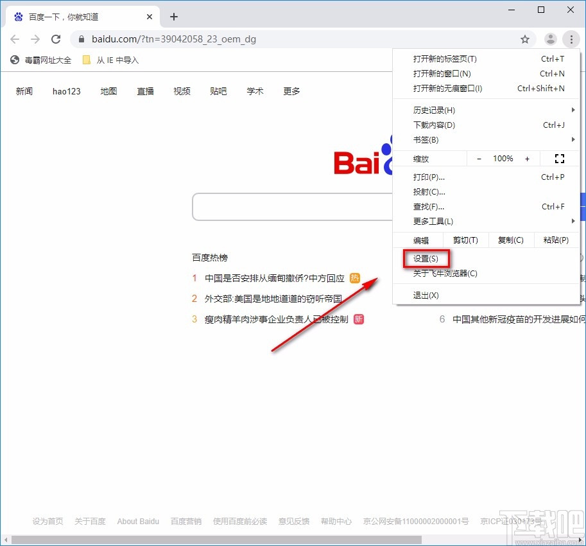Image resolution: width=586 pixels, height=546 pixels.
Task: Expand the 历史记录(H) submenu
Action: coord(486,110)
